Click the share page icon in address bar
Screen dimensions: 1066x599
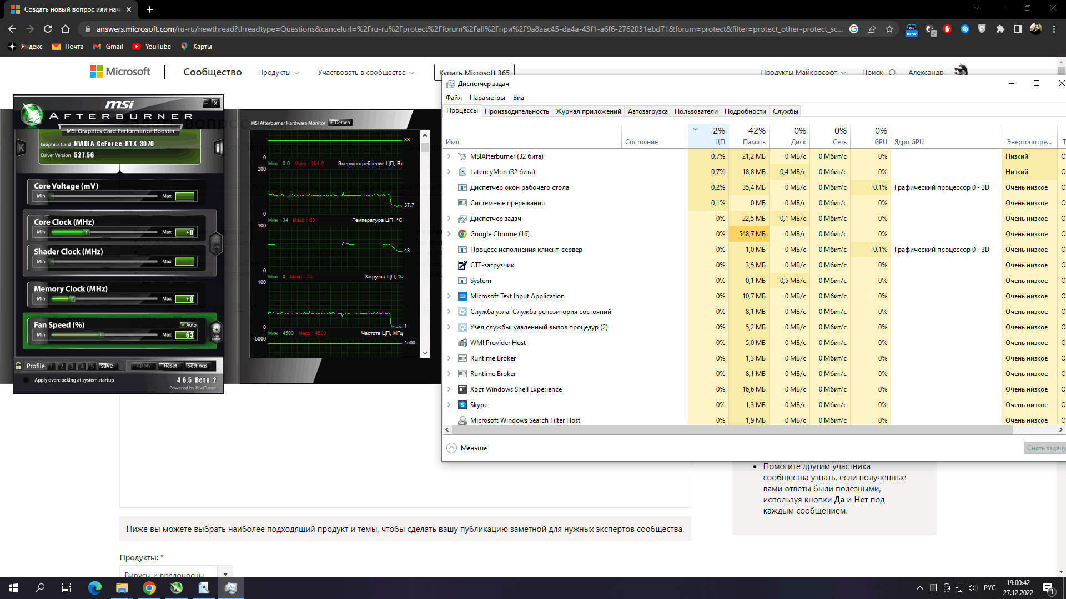click(872, 29)
